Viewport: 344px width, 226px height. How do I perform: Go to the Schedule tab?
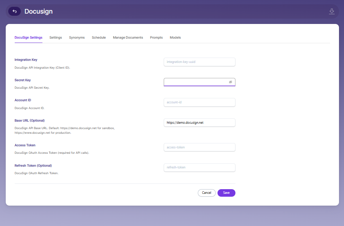click(x=99, y=38)
